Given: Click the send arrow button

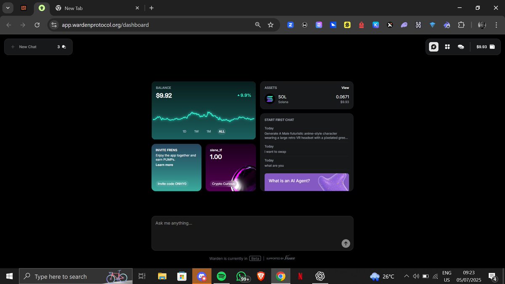Looking at the screenshot, I should (346, 243).
